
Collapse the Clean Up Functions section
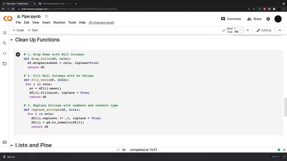(x=11, y=40)
